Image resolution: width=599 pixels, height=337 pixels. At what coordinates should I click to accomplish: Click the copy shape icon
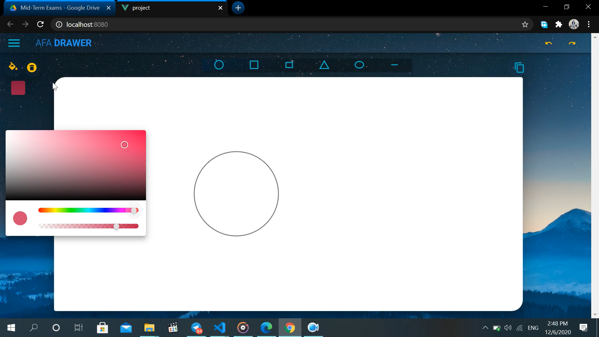tap(519, 67)
